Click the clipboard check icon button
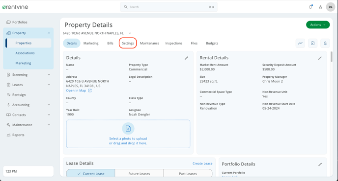The width and height of the screenshot is (338, 181). (x=312, y=43)
